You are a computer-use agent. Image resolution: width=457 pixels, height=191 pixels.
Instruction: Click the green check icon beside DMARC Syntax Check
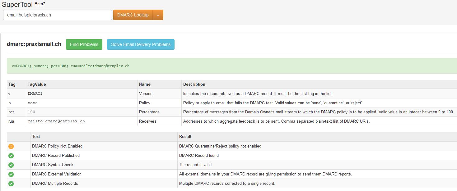click(x=11, y=165)
